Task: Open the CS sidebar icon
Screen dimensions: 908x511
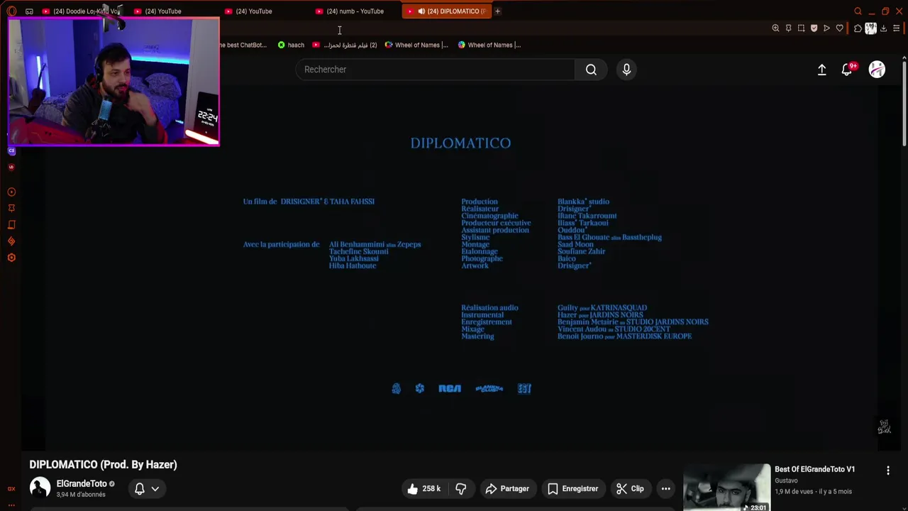Action: pyautogui.click(x=11, y=150)
